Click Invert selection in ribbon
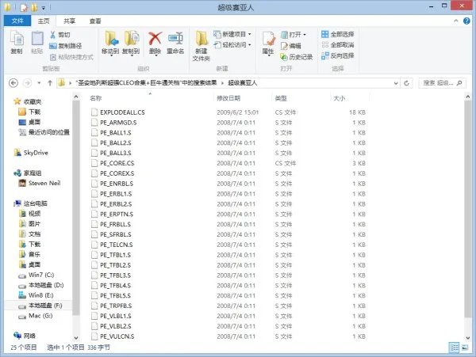476x357 pixels. 338,55
